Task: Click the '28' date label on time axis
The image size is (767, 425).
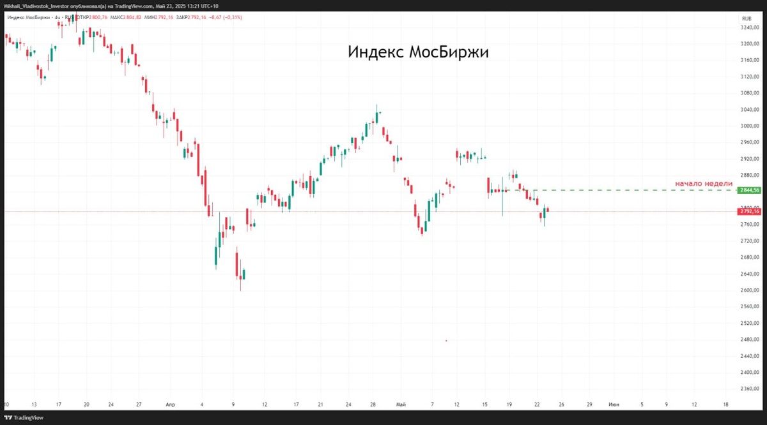Action: coord(373,404)
